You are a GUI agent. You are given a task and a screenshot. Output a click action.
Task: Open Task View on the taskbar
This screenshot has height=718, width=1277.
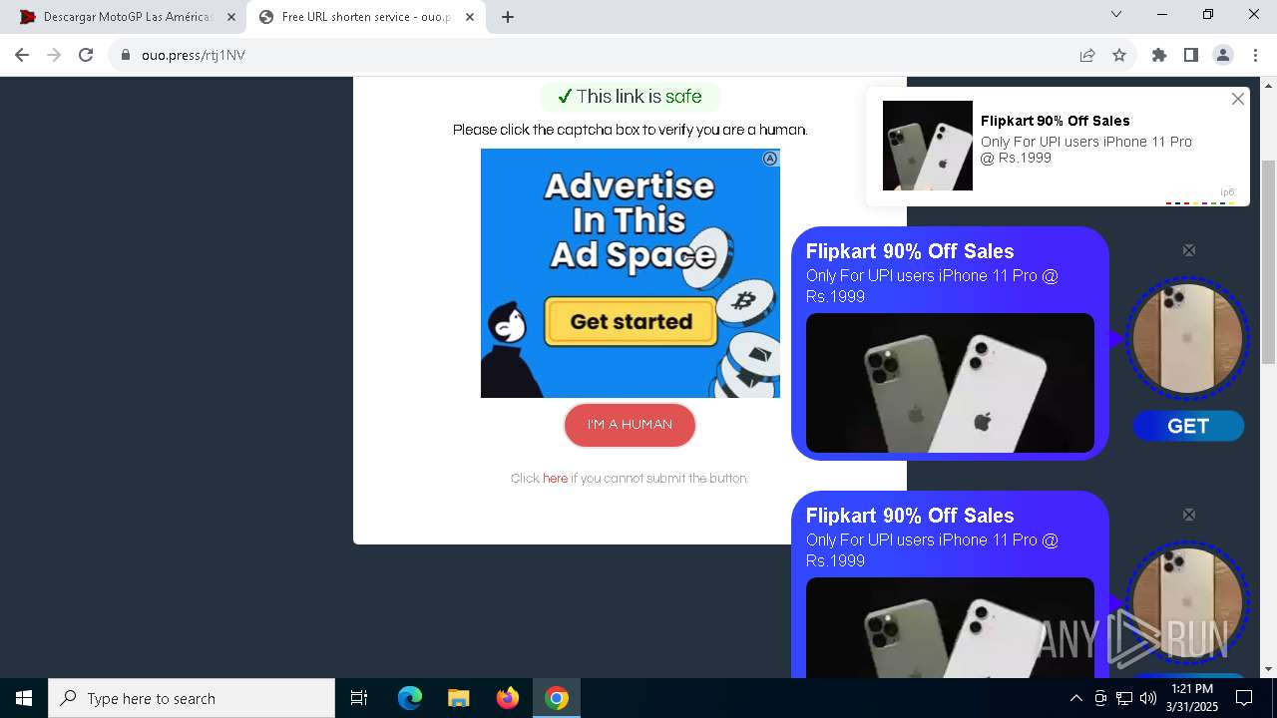click(359, 698)
